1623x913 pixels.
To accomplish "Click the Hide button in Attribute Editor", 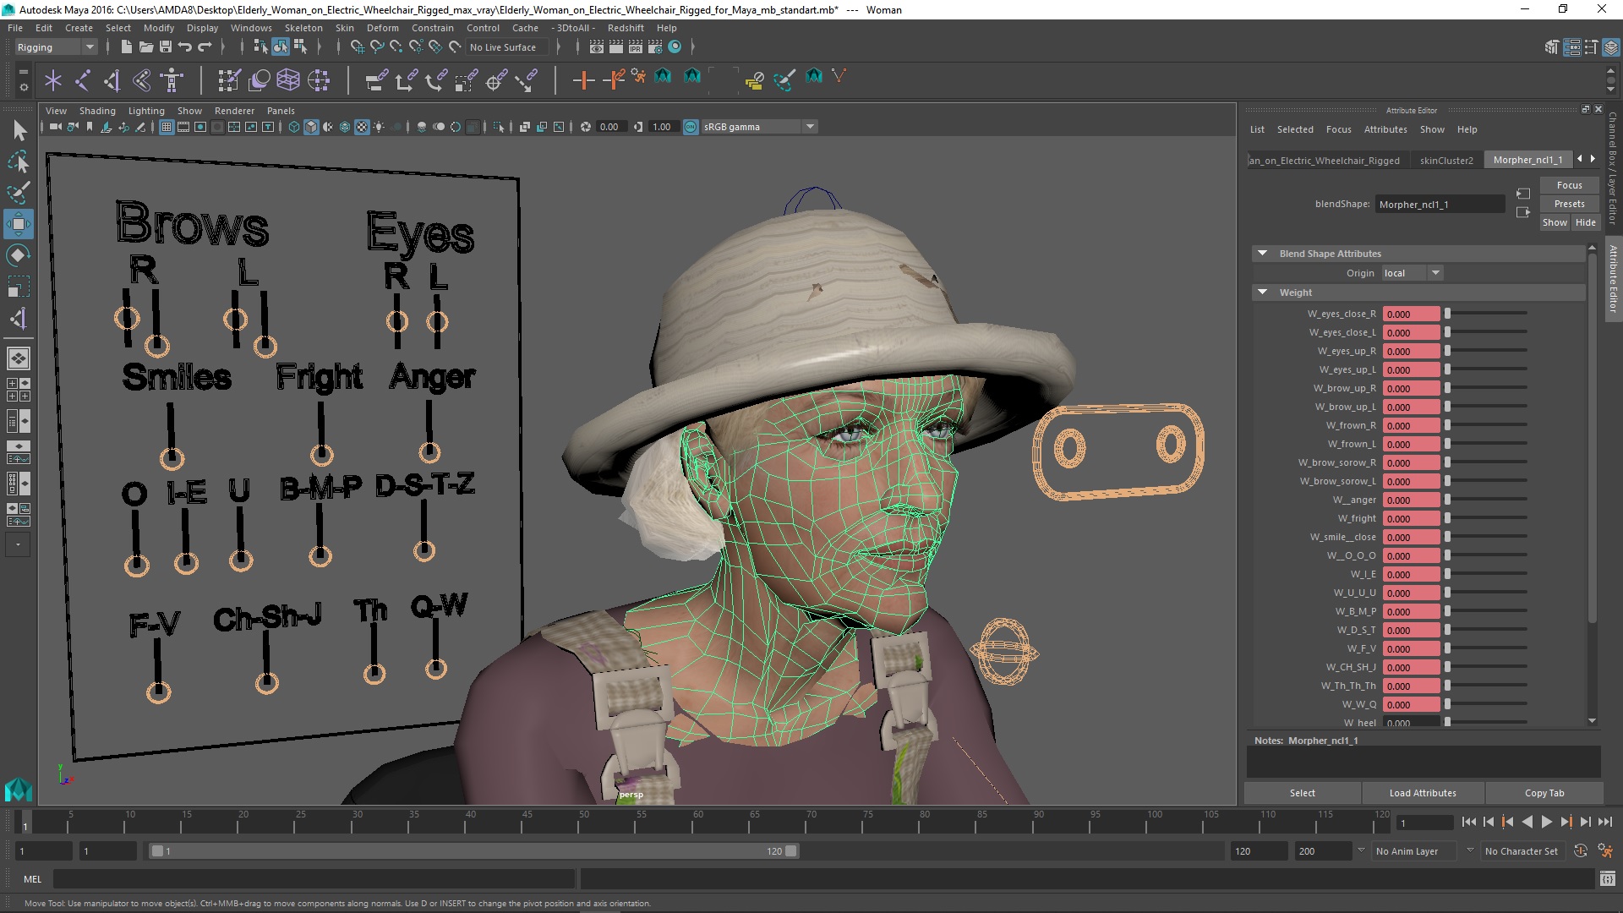I will point(1585,222).
